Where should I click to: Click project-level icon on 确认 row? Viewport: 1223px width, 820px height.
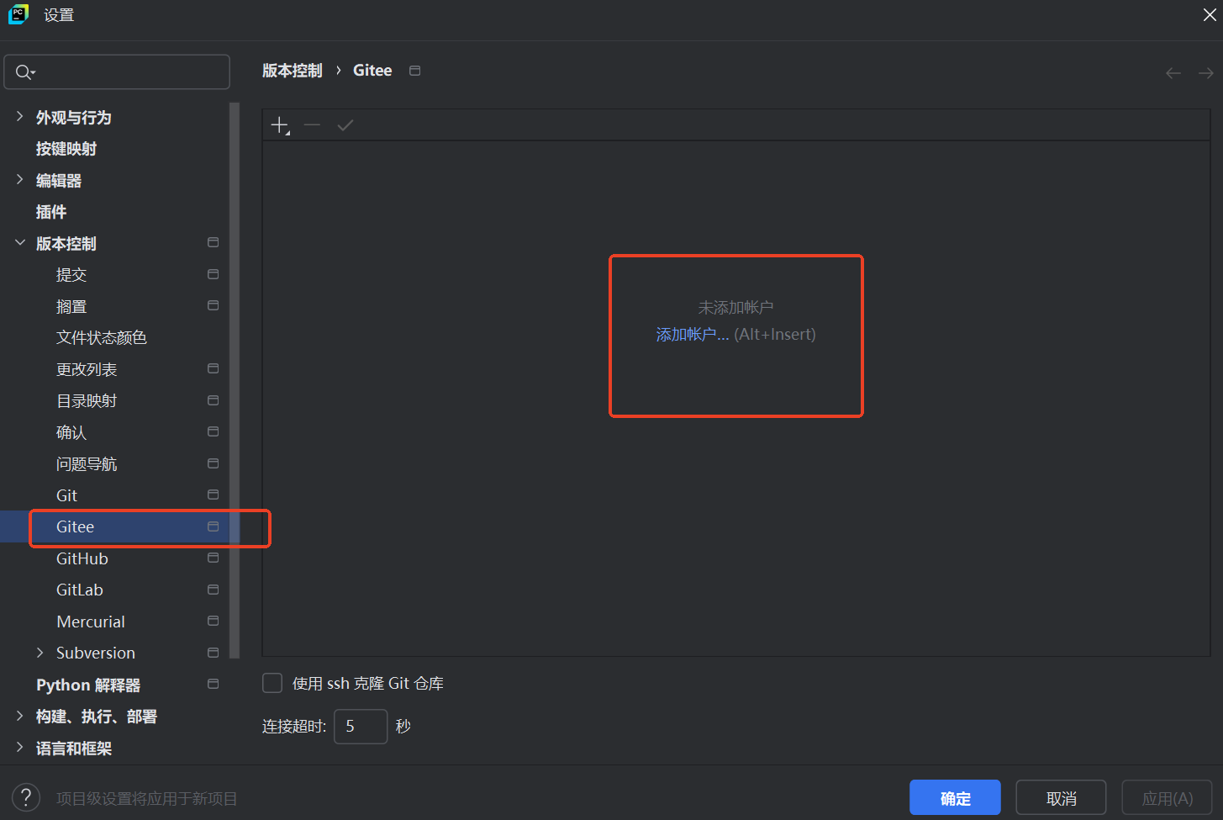pos(213,431)
